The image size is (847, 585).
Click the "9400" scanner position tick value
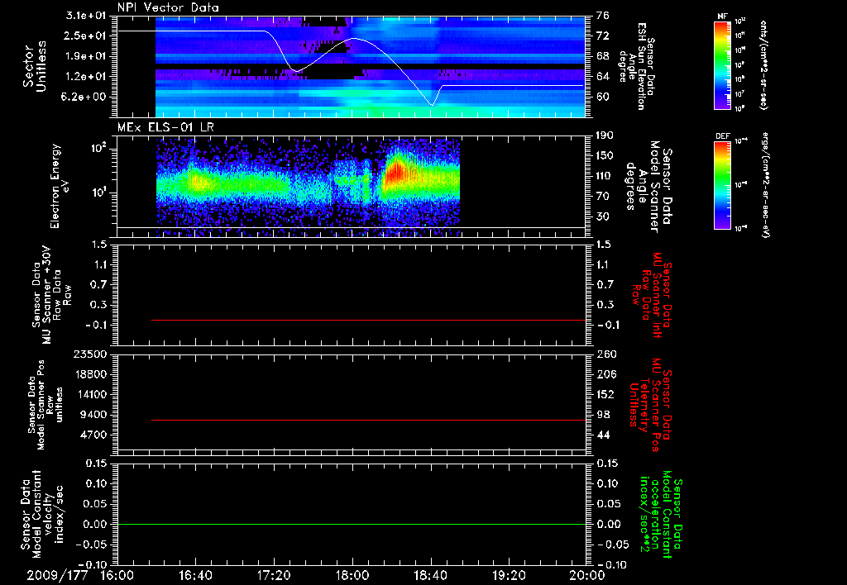click(x=93, y=415)
